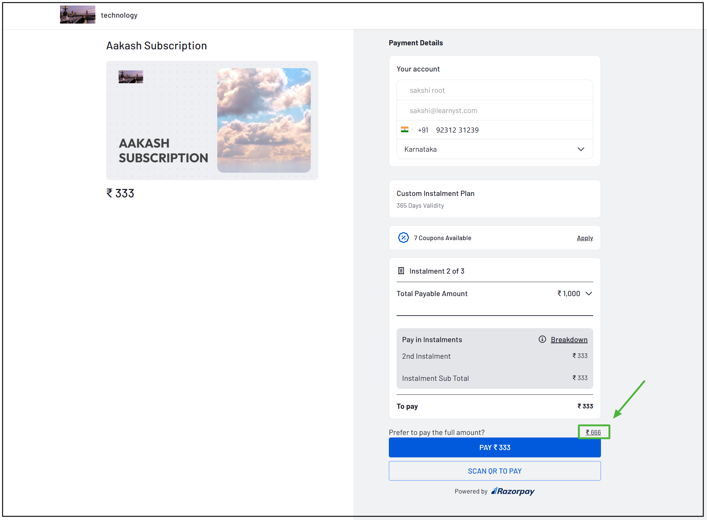The height and width of the screenshot is (520, 707).
Task: Click the 'Custom Instalment Plan' text
Action: (435, 193)
